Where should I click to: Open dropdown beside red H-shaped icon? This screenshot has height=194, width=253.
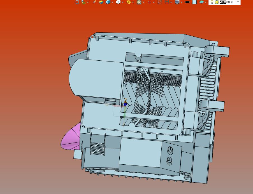(x=171, y=2)
